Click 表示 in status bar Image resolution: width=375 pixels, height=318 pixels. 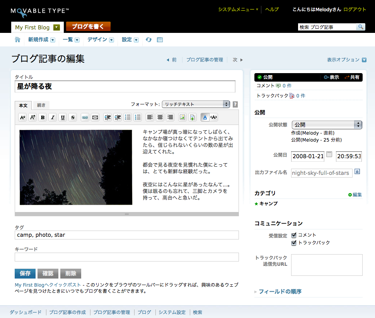click(331, 77)
